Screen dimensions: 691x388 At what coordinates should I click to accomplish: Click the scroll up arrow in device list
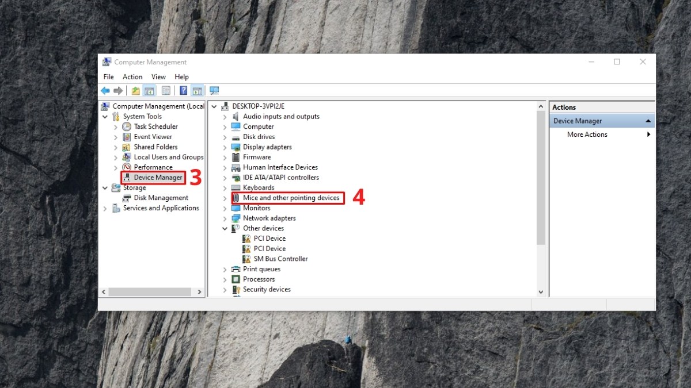[541, 107]
